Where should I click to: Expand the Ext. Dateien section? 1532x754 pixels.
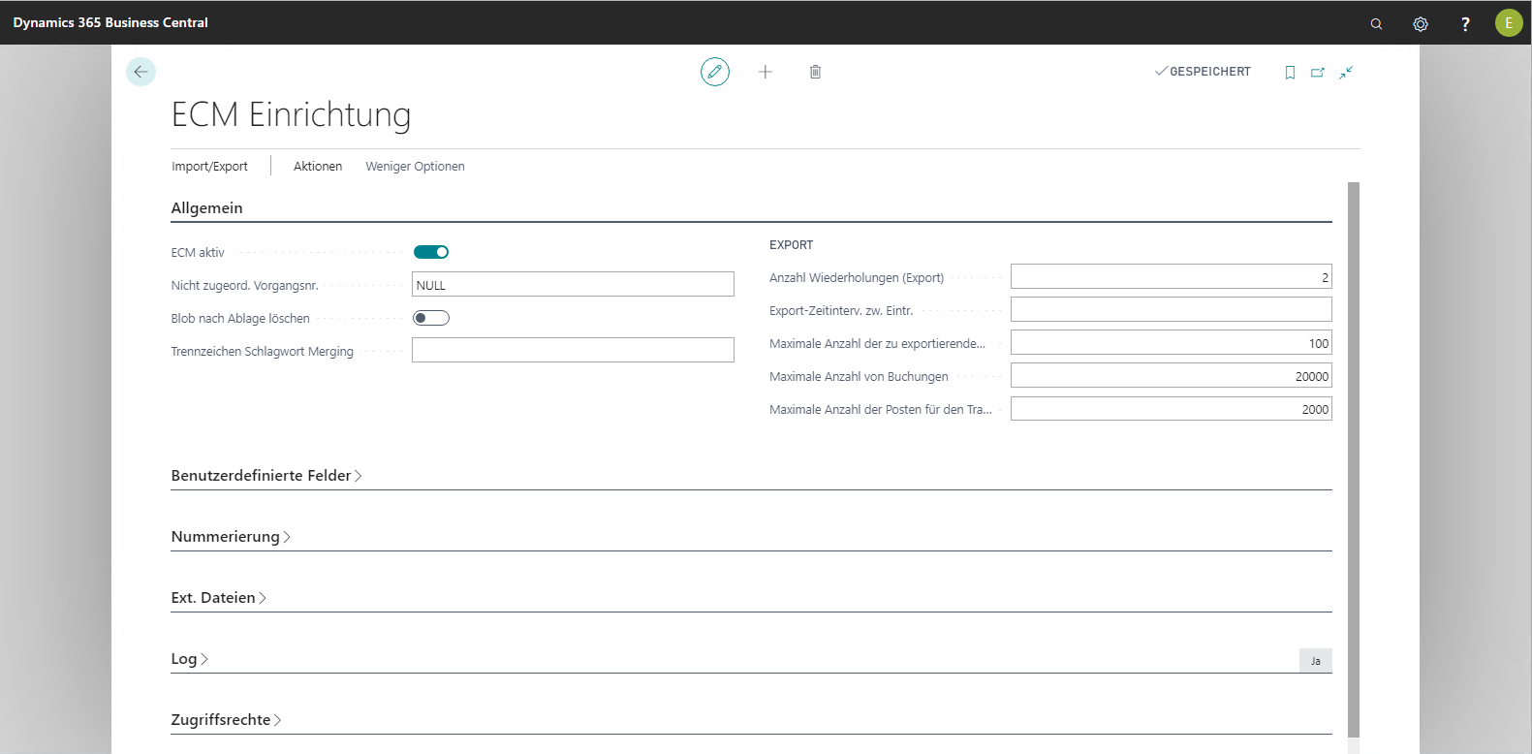point(219,598)
